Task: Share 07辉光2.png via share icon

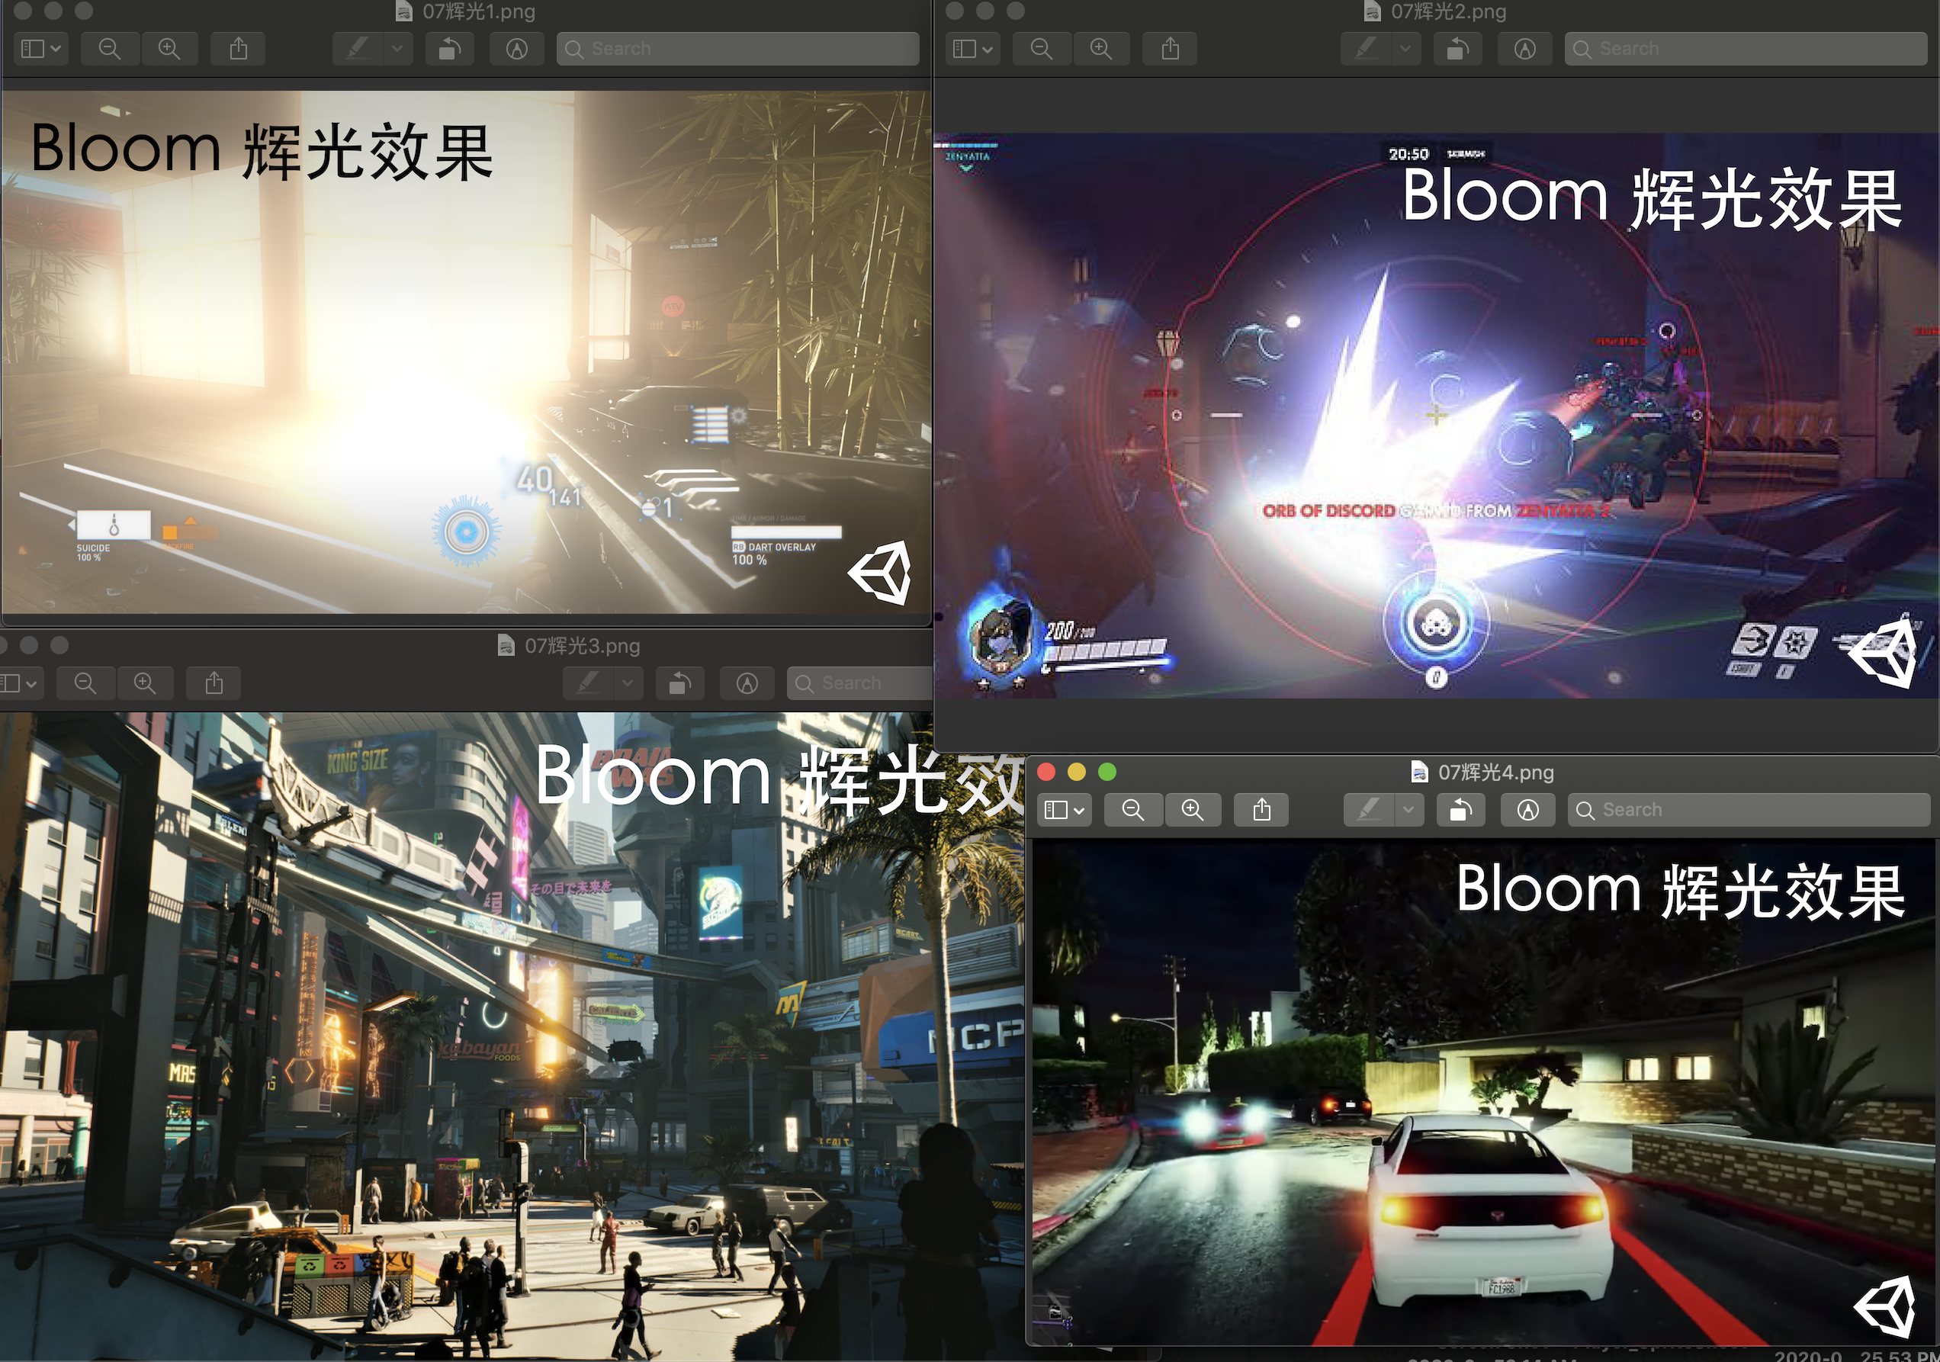Action: pyautogui.click(x=1171, y=49)
